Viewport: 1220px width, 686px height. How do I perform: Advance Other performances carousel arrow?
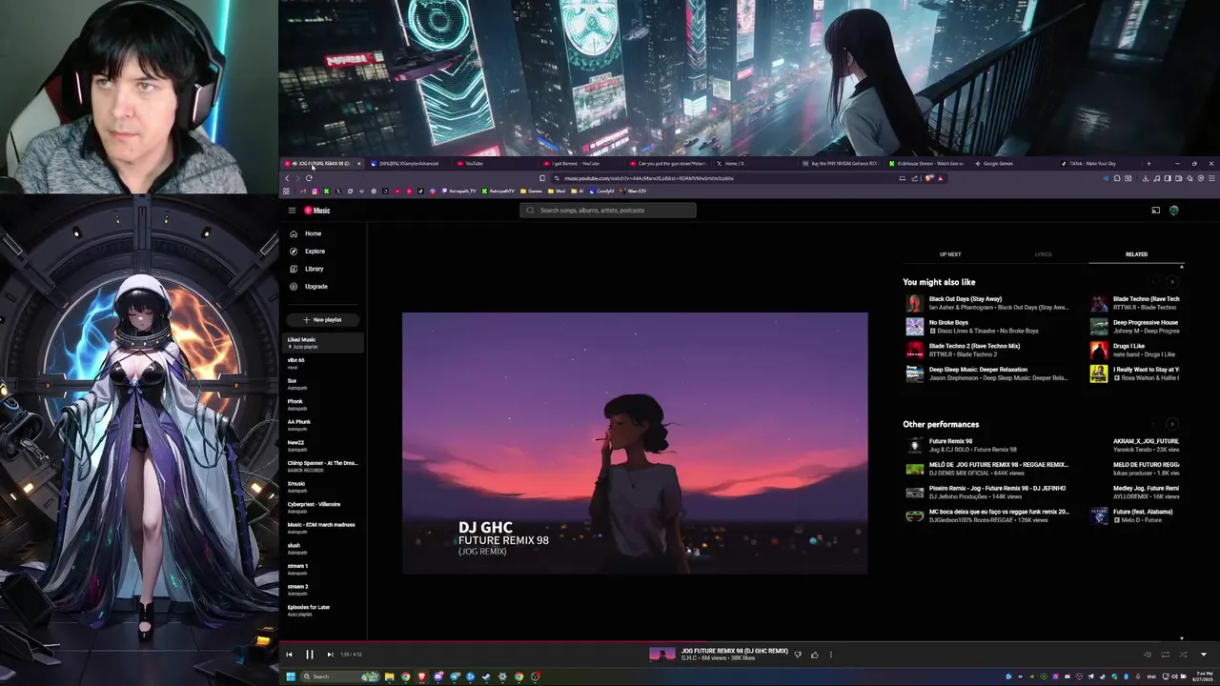[x=1171, y=424]
